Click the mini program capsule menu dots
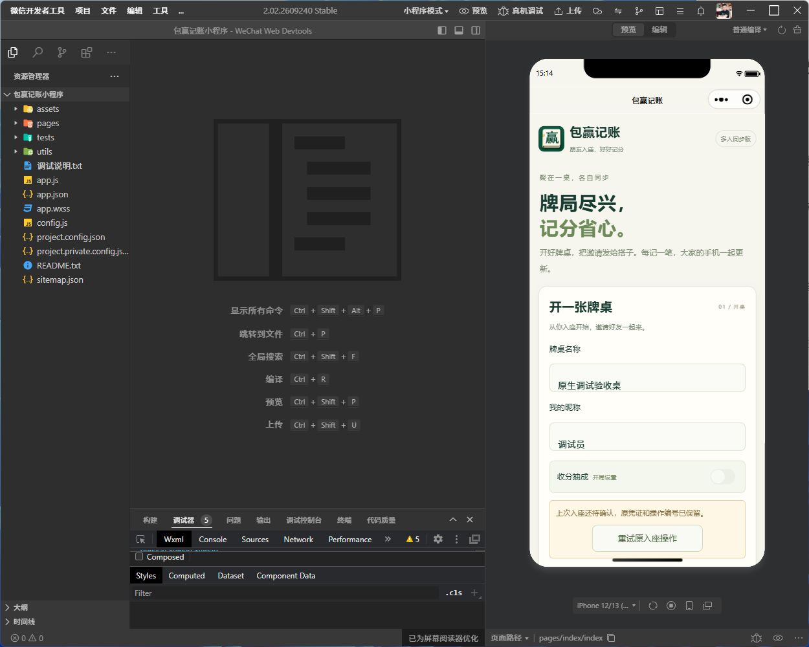The image size is (809, 647). [x=722, y=100]
